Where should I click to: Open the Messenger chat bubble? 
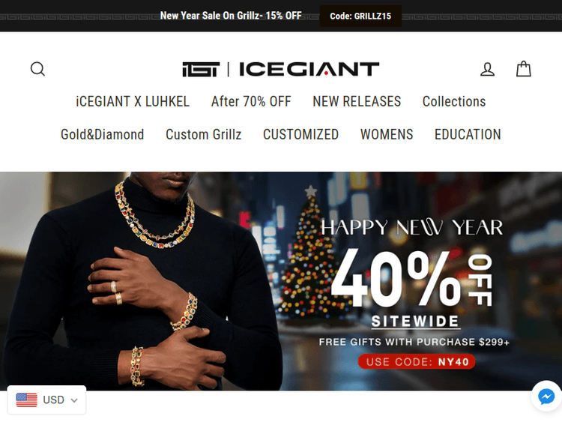(546, 397)
